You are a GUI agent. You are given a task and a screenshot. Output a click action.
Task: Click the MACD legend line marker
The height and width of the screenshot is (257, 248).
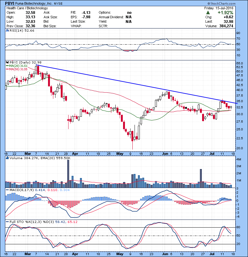[x=7, y=190]
